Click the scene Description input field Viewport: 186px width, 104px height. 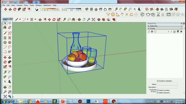(167, 87)
